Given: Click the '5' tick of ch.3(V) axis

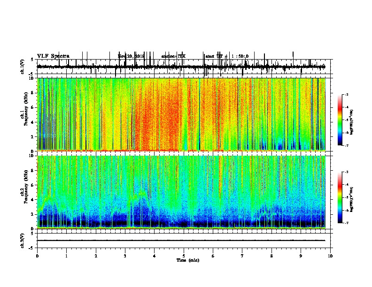Looking at the screenshot, I should (x=32, y=234).
